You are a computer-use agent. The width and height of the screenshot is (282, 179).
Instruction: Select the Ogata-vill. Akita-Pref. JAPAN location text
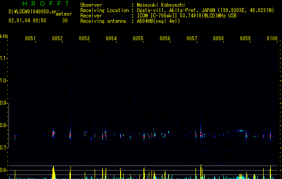pos(176,10)
